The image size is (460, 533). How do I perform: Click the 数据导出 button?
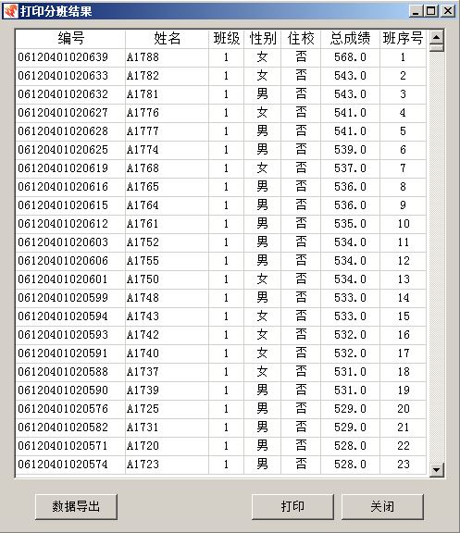pyautogui.click(x=76, y=507)
